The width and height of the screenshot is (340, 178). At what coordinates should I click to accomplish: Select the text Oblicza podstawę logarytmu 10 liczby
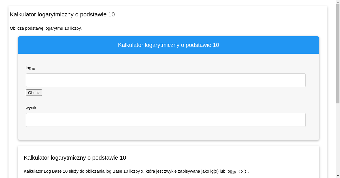point(46,28)
